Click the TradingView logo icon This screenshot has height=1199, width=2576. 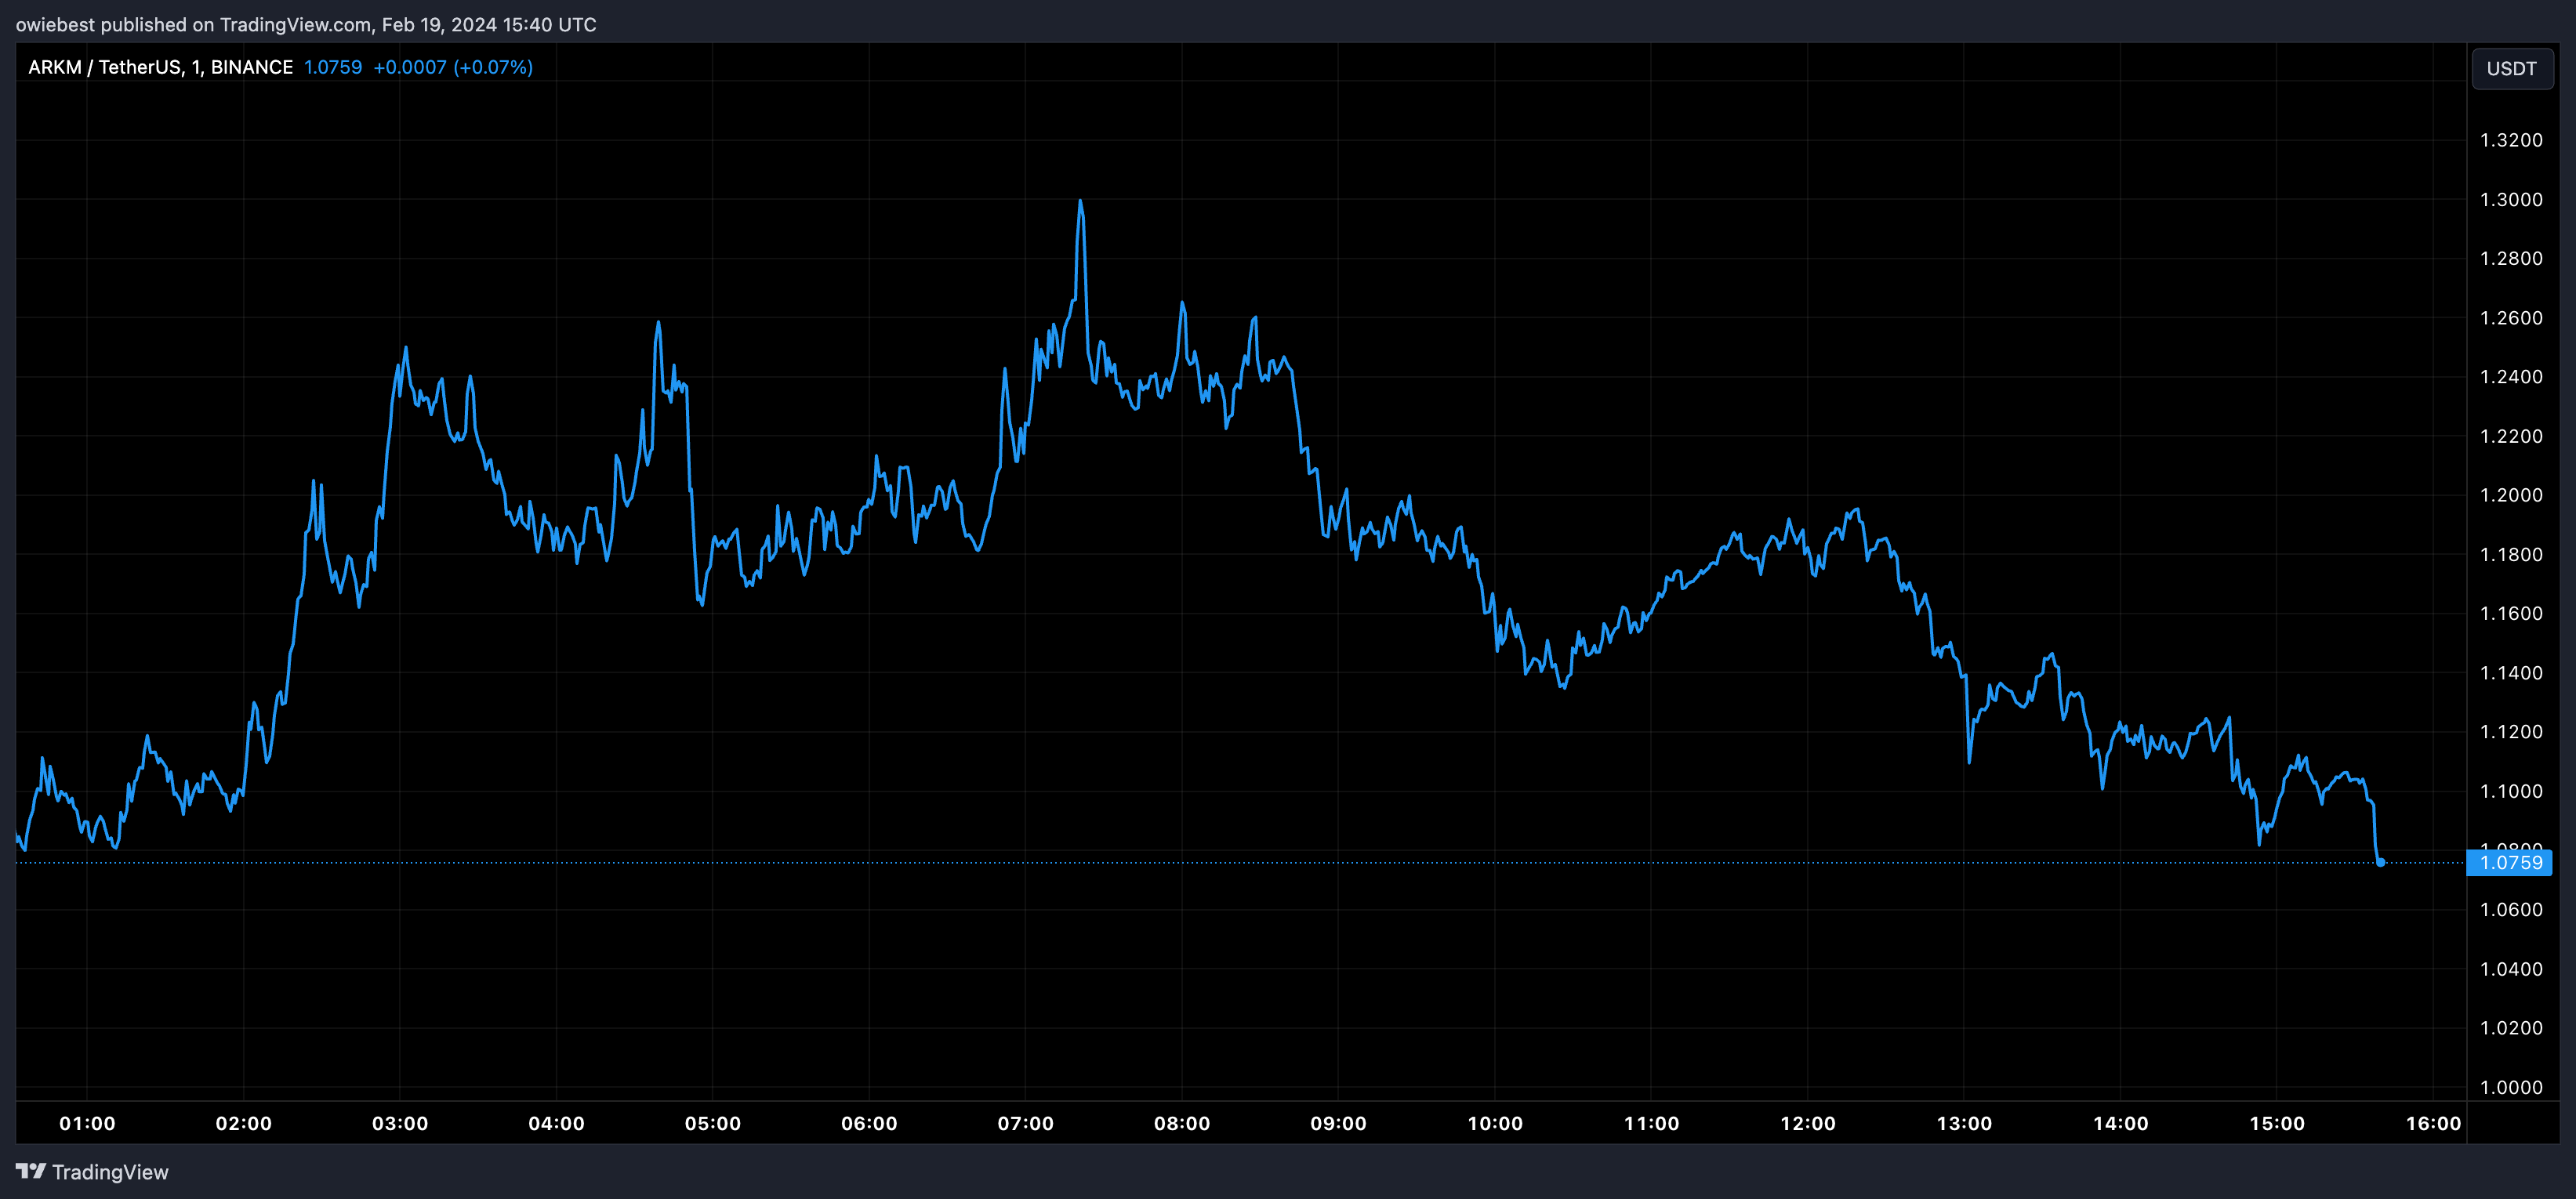click(31, 1171)
